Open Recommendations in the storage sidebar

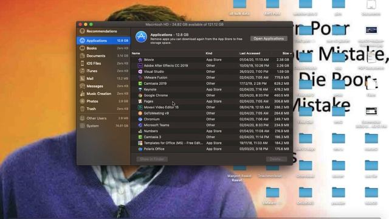[x=103, y=31]
